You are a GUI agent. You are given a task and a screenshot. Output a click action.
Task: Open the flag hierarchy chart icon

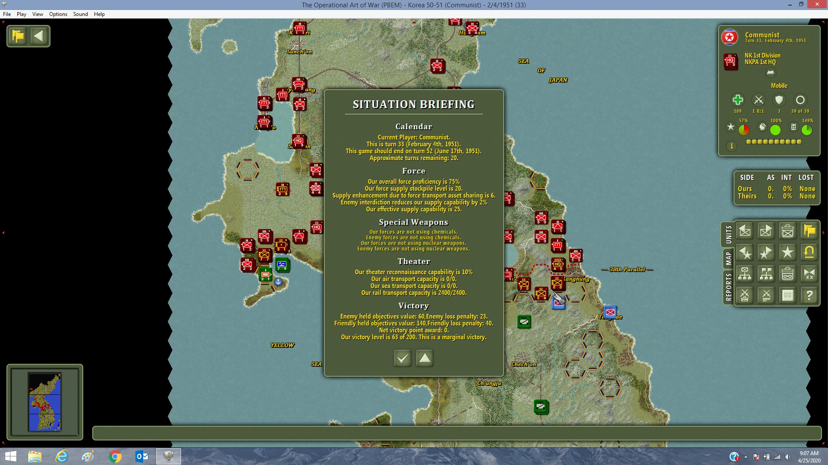pyautogui.click(x=766, y=274)
